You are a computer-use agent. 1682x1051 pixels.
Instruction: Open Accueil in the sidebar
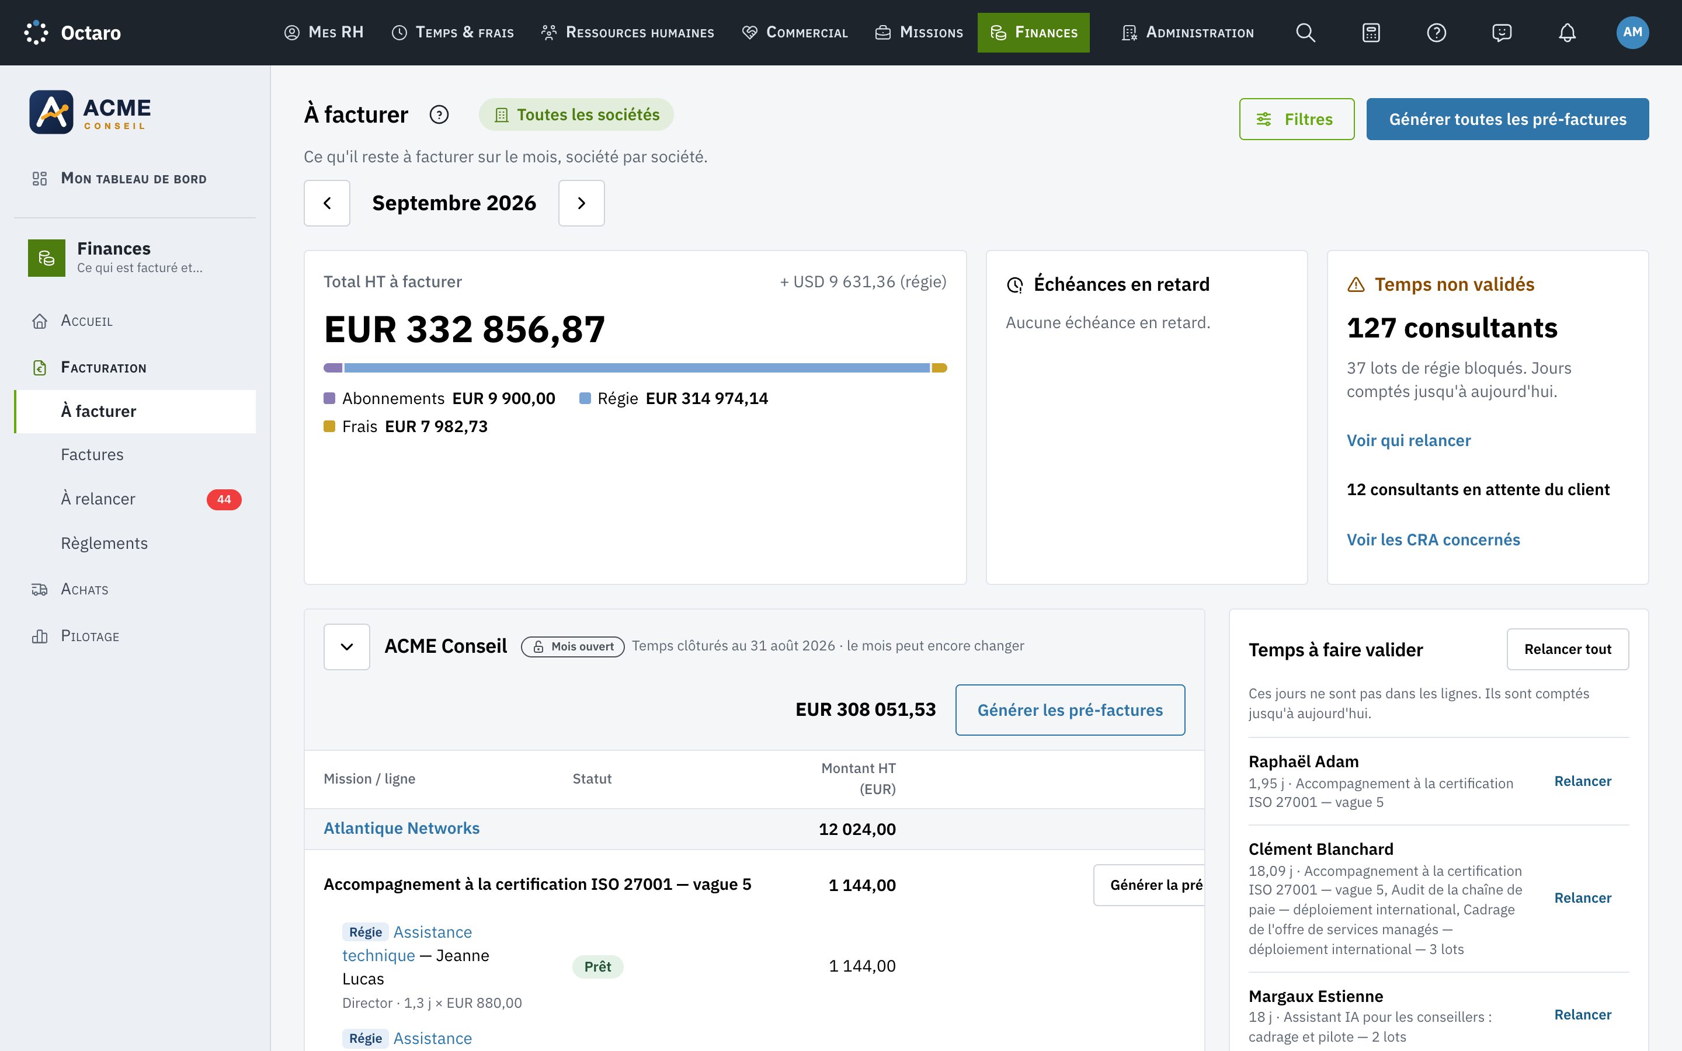pos(135,321)
